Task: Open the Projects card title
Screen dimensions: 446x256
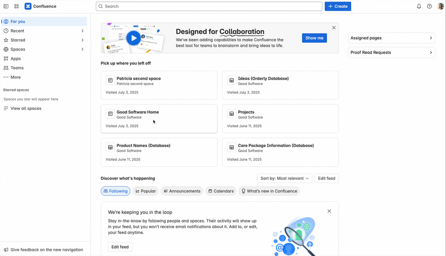Action: click(x=246, y=112)
